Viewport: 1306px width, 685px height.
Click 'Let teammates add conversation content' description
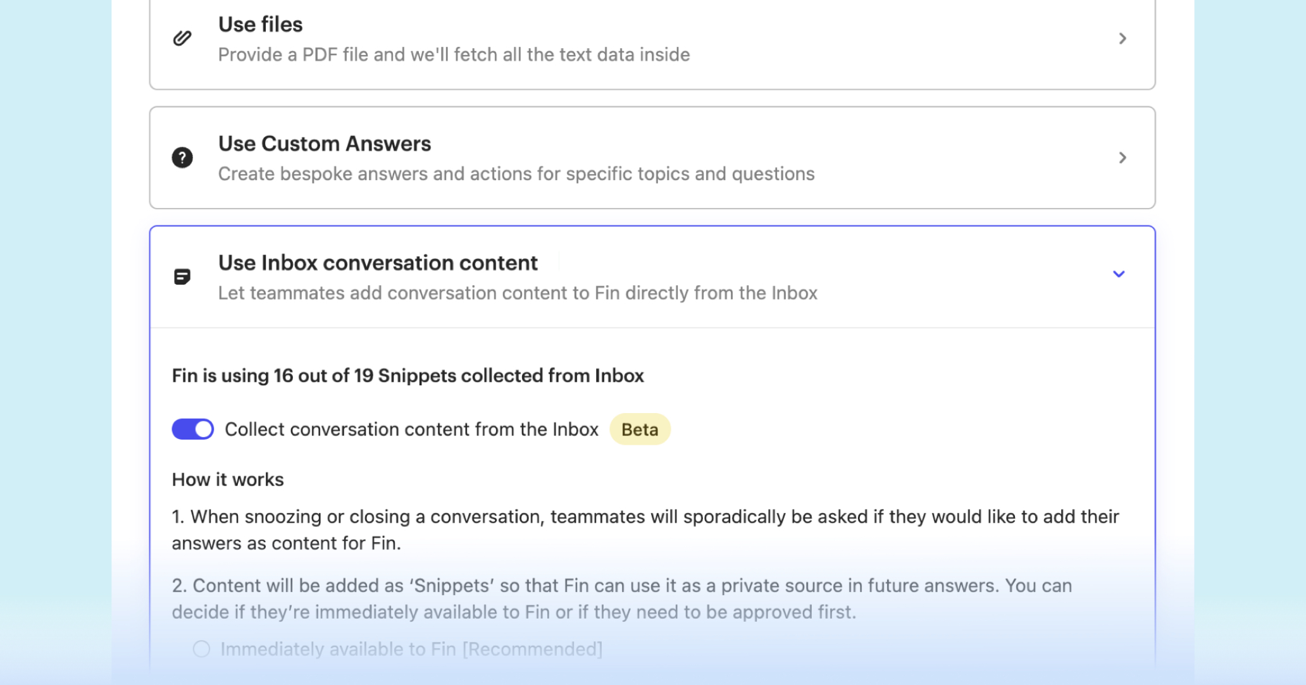pyautogui.click(x=518, y=293)
